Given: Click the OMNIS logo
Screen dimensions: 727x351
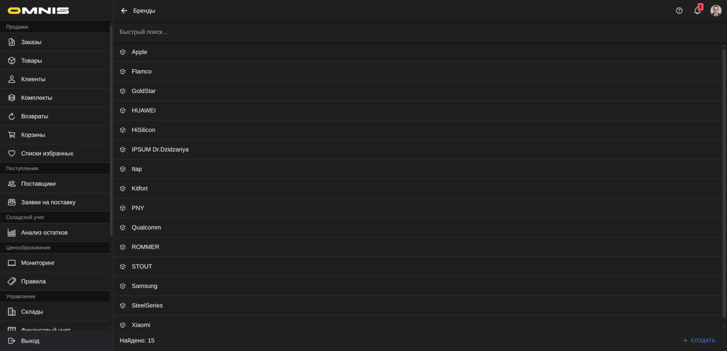Looking at the screenshot, I should pos(38,11).
